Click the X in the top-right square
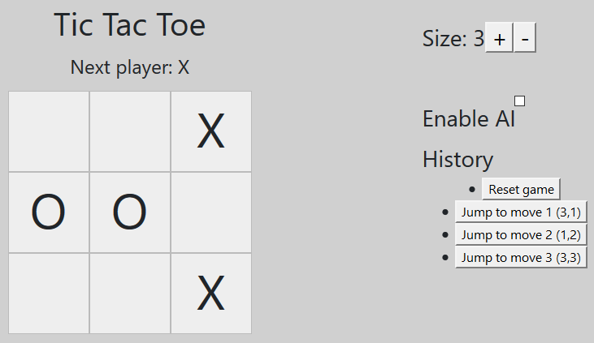Screen dimensions: 594x343 211,131
